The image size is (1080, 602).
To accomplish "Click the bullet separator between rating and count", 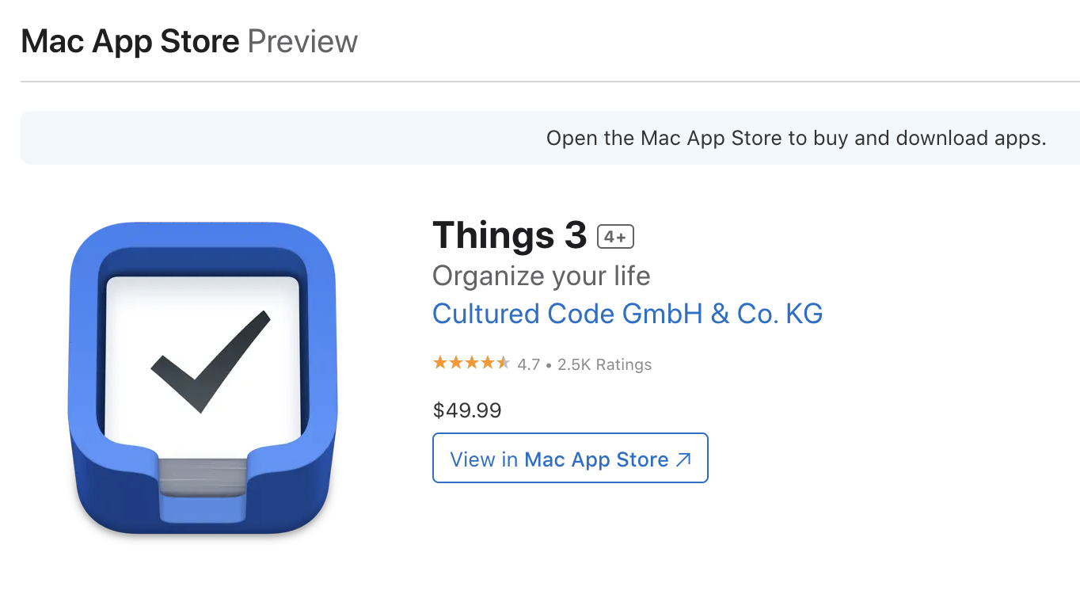I will 550,364.
